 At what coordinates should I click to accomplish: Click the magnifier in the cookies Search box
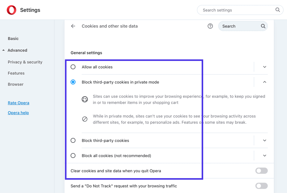coord(263,26)
